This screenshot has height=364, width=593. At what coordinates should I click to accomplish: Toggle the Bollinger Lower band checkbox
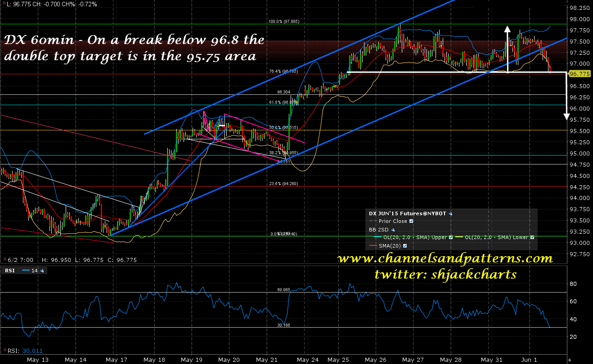[x=533, y=237]
